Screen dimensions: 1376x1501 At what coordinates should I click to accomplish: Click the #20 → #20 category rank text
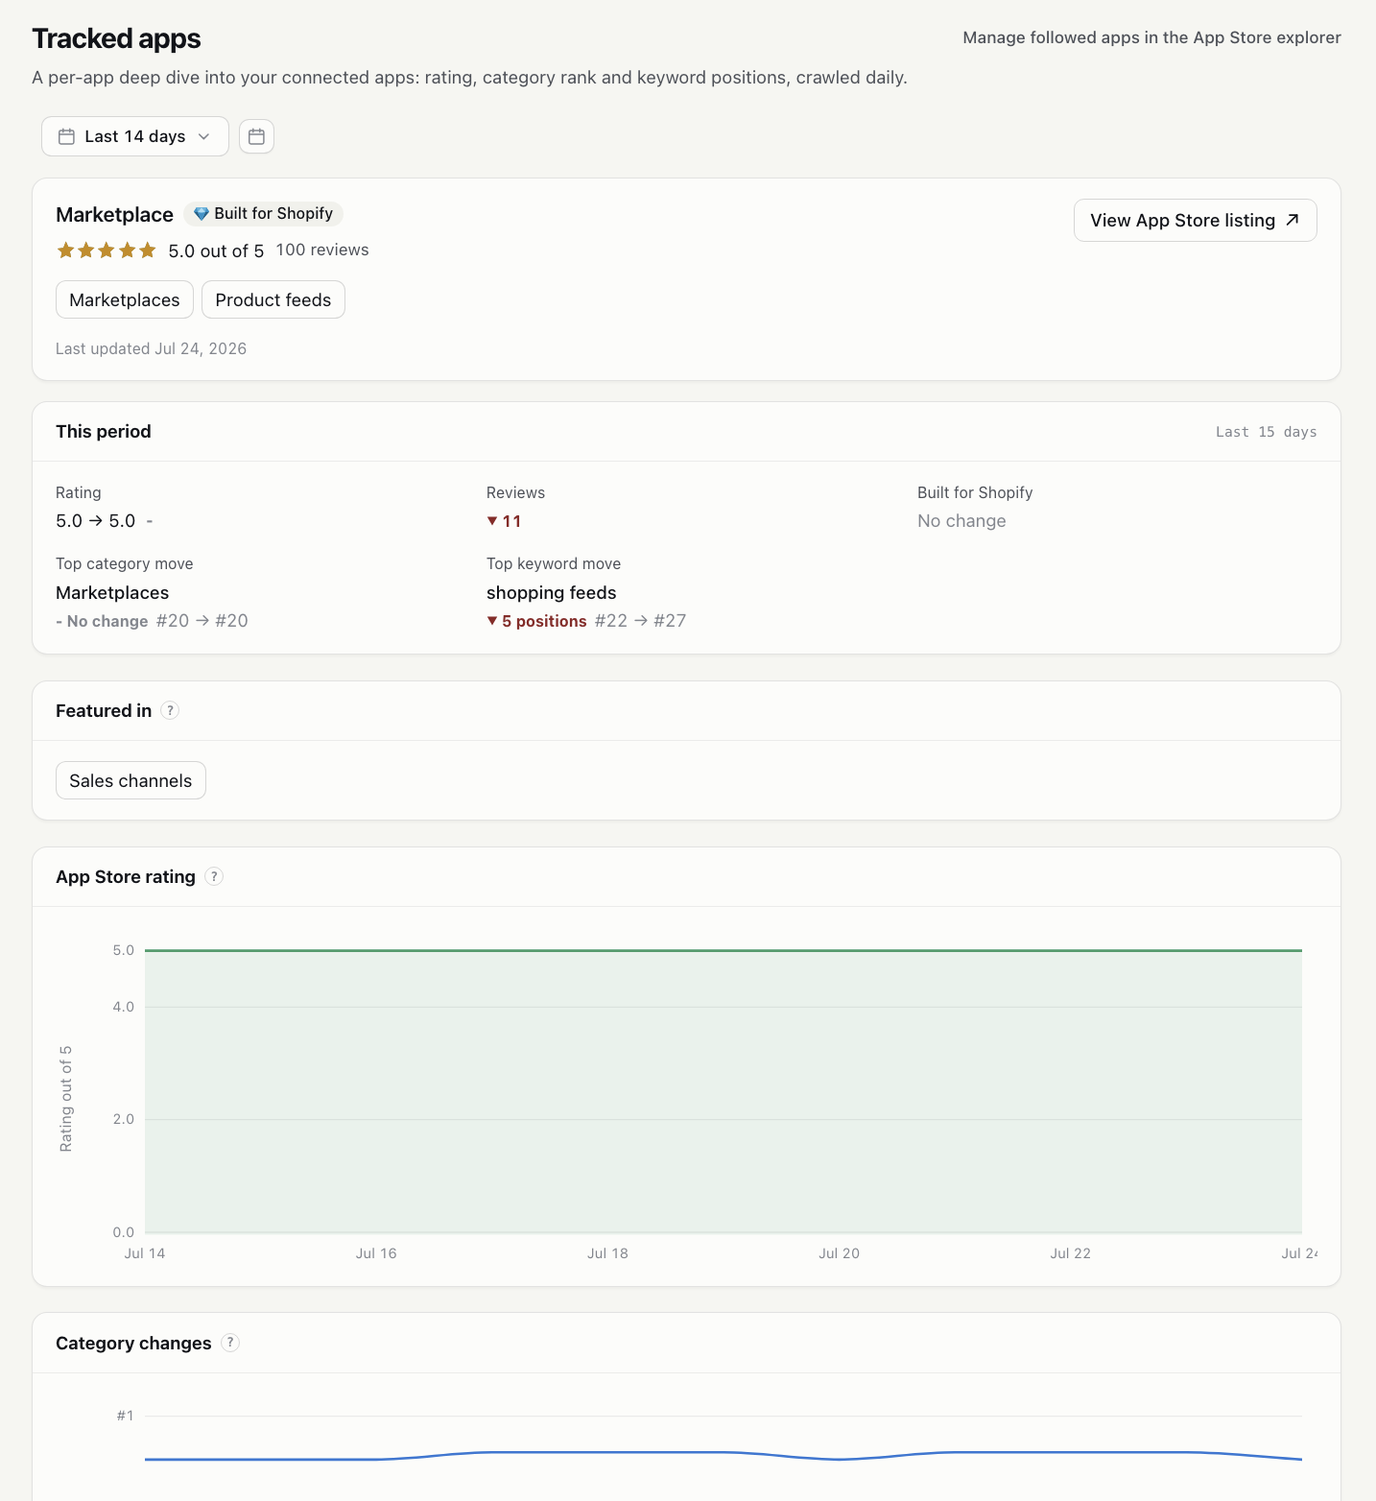(202, 621)
